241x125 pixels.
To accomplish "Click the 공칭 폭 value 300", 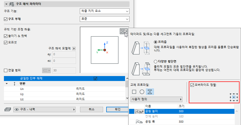I will [x=181, y=122].
